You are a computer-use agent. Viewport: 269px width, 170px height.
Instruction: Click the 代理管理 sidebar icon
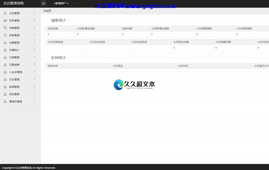pyautogui.click(x=5, y=57)
